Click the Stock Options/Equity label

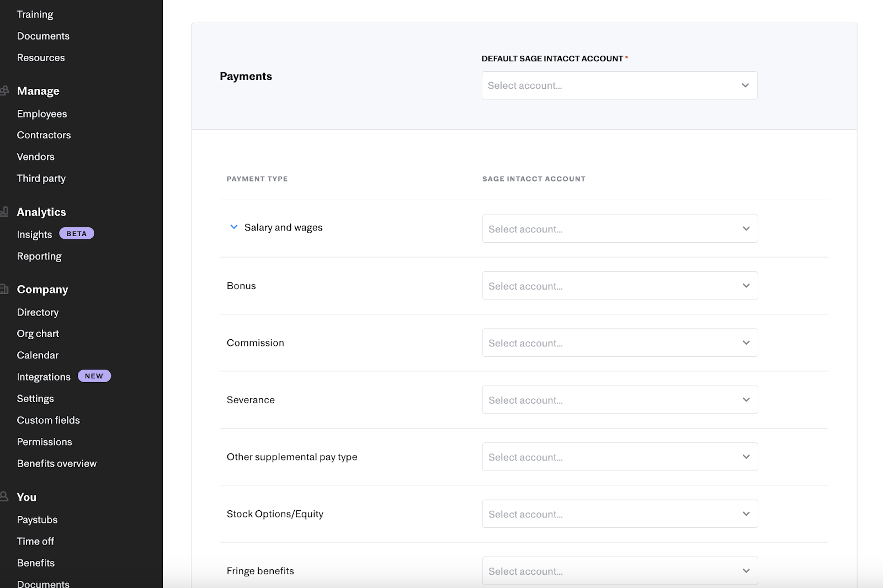click(x=275, y=514)
